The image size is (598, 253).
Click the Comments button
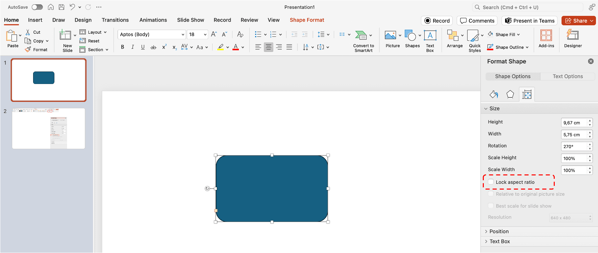tap(477, 21)
